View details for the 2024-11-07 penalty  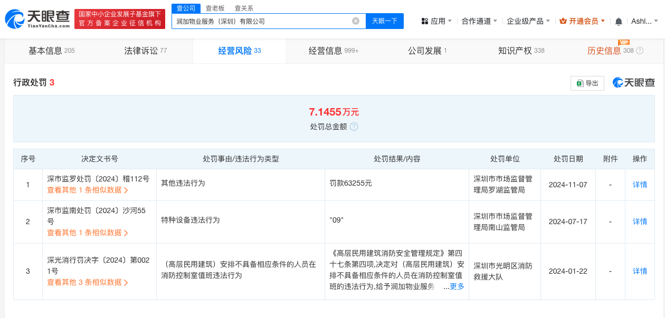click(640, 185)
